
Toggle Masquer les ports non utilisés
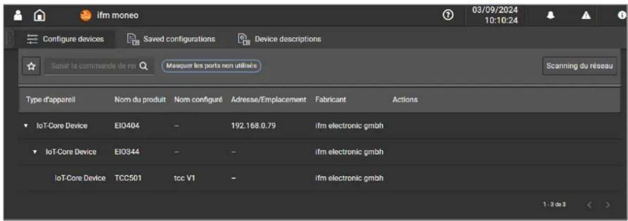click(x=211, y=66)
